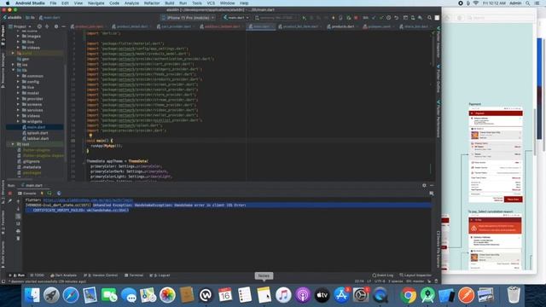Open the Logcat tool window
The height and width of the screenshot is (307, 546).
click(160, 275)
